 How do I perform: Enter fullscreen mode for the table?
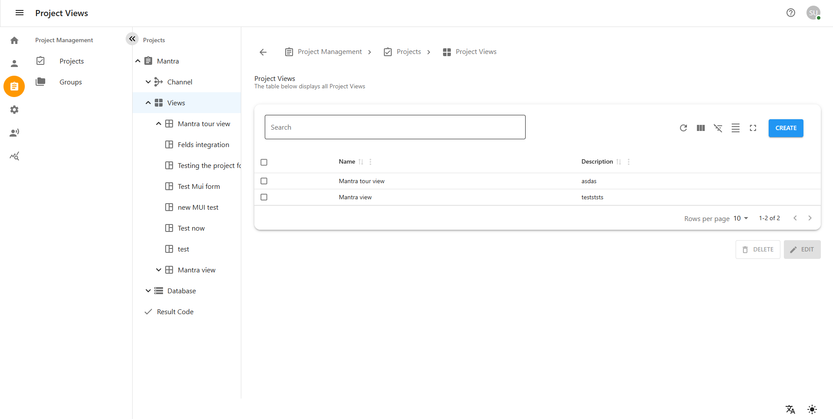[x=753, y=128]
